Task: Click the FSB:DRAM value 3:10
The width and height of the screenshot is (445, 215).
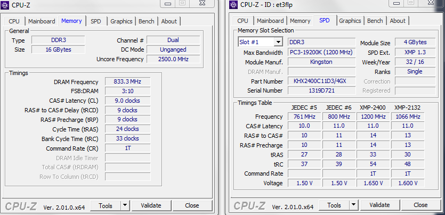Action: pyautogui.click(x=127, y=91)
